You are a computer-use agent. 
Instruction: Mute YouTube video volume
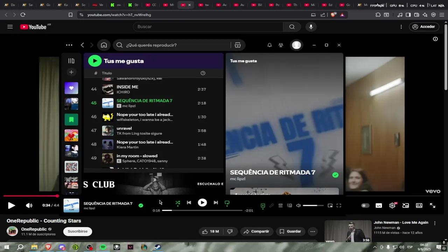(x=29, y=205)
